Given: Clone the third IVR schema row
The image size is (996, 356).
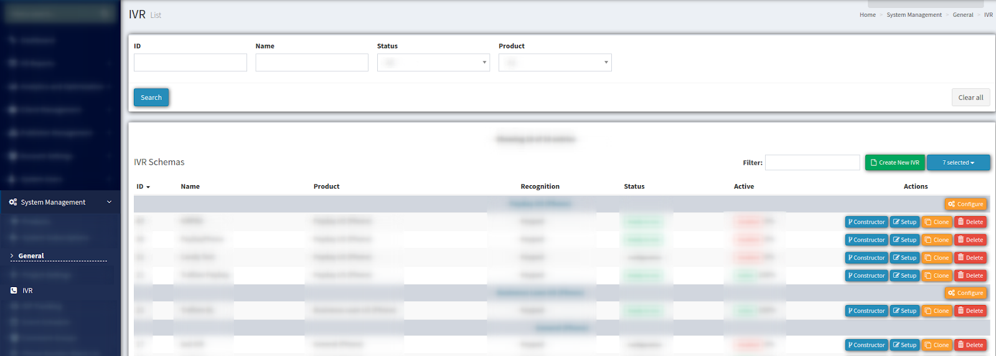Looking at the screenshot, I should (937, 258).
